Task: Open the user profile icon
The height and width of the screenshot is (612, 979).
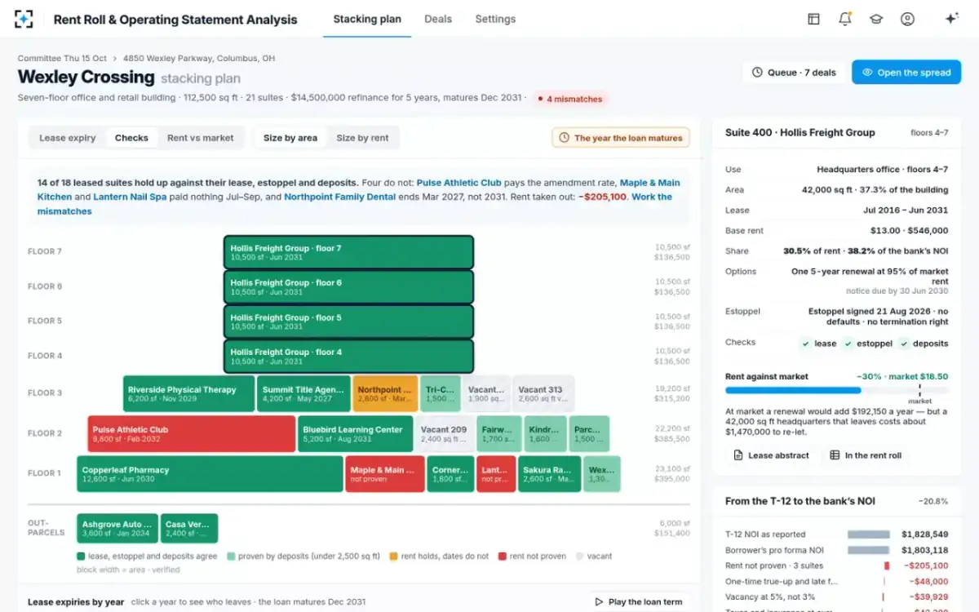Action: [907, 19]
